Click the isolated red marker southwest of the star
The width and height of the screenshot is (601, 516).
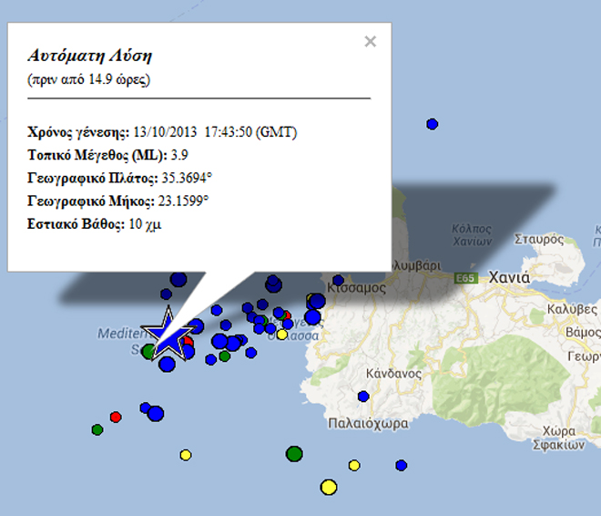click(116, 417)
